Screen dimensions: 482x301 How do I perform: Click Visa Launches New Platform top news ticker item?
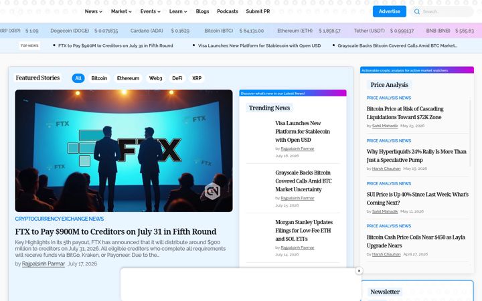click(259, 45)
